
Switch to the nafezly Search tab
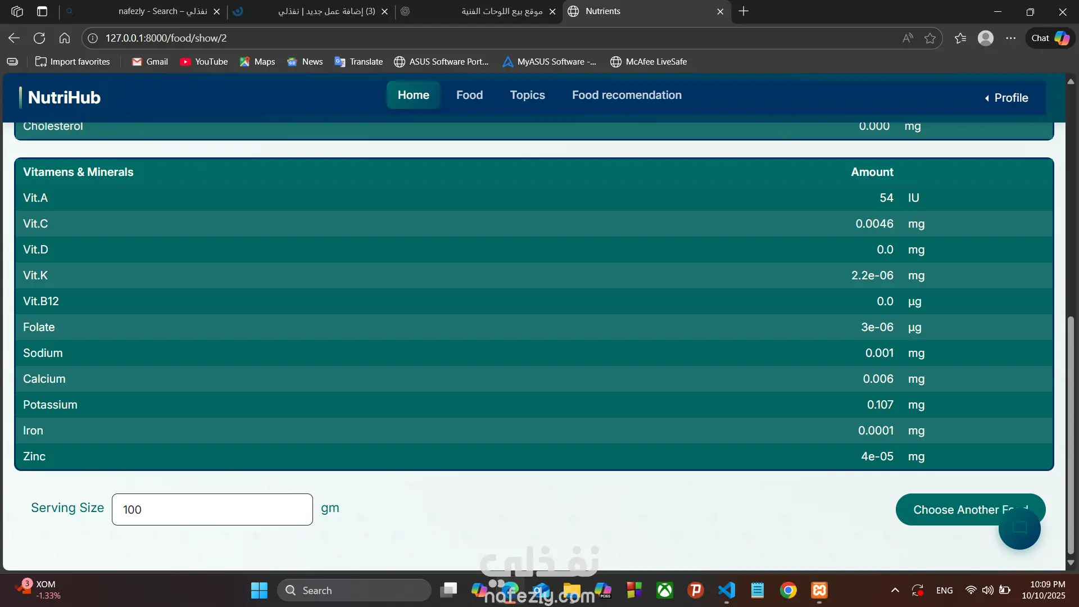click(x=163, y=11)
